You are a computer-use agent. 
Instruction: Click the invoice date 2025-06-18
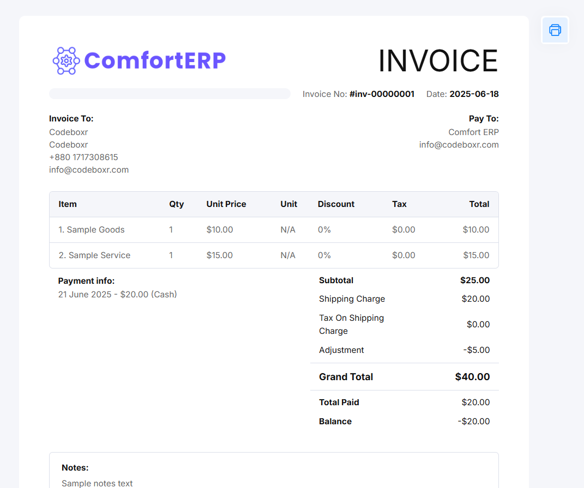474,94
